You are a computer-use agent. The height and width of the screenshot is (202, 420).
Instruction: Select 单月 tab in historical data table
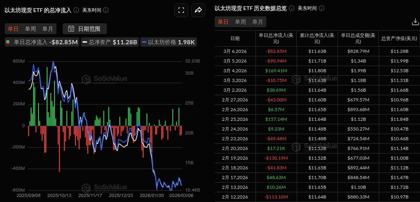point(257,22)
